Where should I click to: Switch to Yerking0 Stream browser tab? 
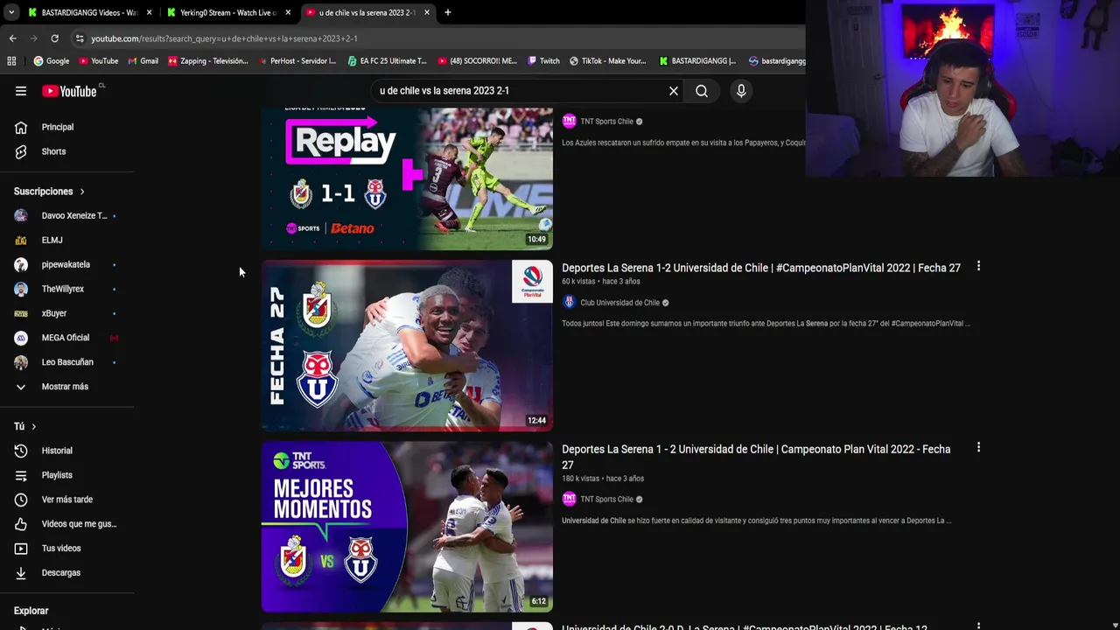[227, 12]
